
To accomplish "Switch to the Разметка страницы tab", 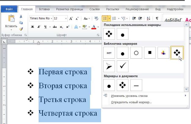I will 70,9.
